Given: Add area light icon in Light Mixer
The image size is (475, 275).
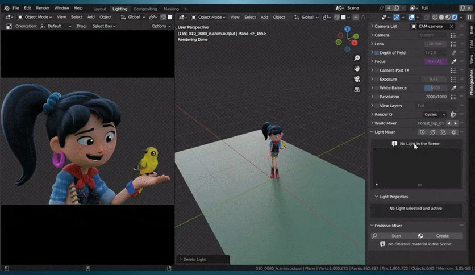Looking at the screenshot, I should pyautogui.click(x=443, y=132).
